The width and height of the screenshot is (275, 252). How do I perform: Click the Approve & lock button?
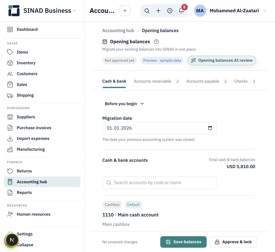coord(233,242)
